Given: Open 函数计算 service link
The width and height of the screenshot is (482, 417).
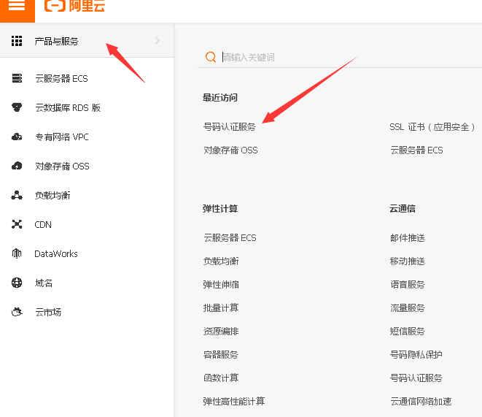Looking at the screenshot, I should tap(221, 378).
